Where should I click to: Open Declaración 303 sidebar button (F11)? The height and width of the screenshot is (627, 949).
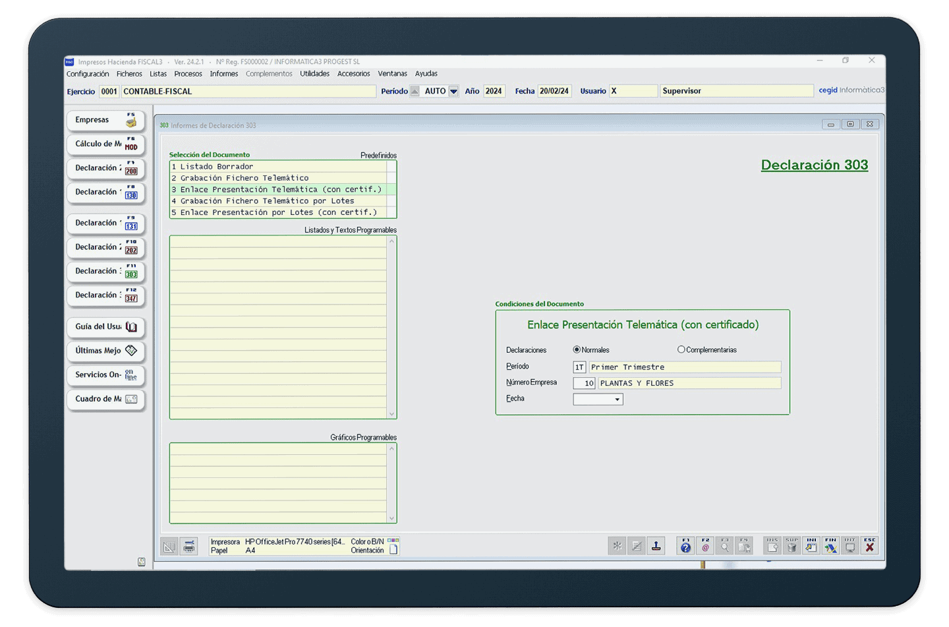(105, 272)
